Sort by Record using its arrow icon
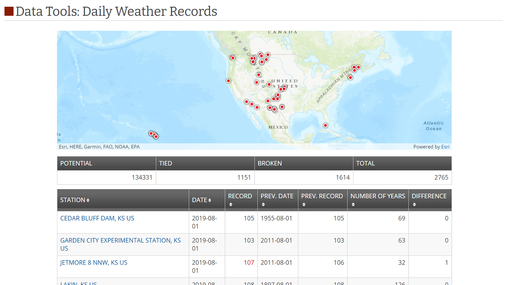Screen dimensions: 508x285 [x=231, y=205]
